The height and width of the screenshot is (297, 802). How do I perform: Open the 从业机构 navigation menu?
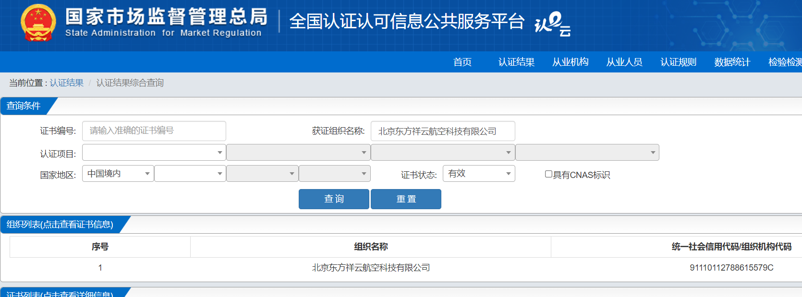pos(571,62)
